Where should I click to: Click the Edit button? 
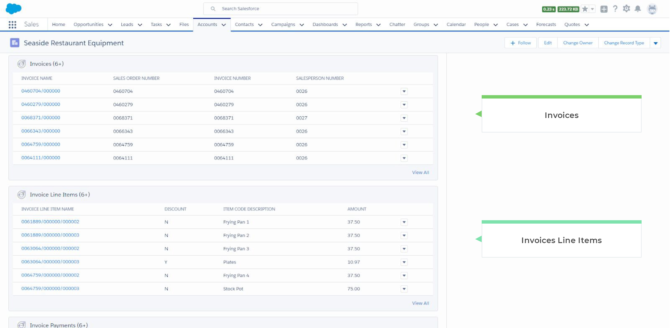tap(547, 43)
